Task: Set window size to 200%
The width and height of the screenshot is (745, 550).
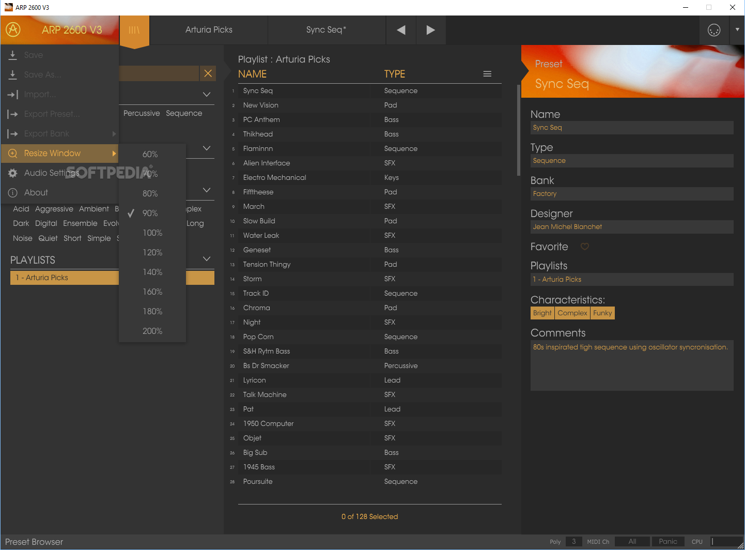Action: tap(152, 331)
